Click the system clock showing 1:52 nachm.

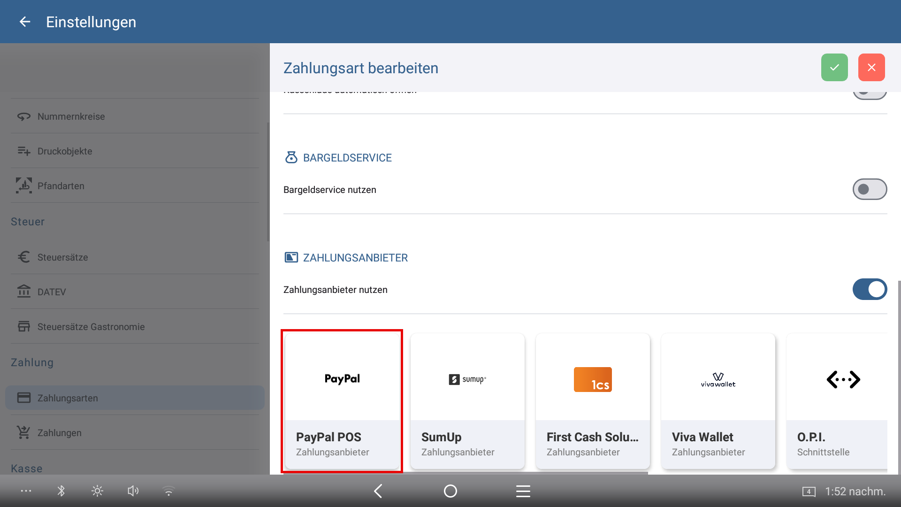coord(855,492)
